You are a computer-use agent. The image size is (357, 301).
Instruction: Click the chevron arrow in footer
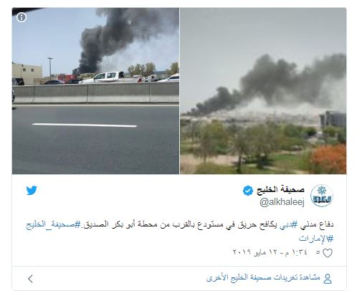(30, 279)
